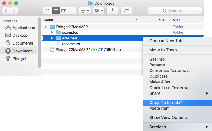Switch to cover flow view
The height and width of the screenshot is (131, 212).
click(x=72, y=11)
